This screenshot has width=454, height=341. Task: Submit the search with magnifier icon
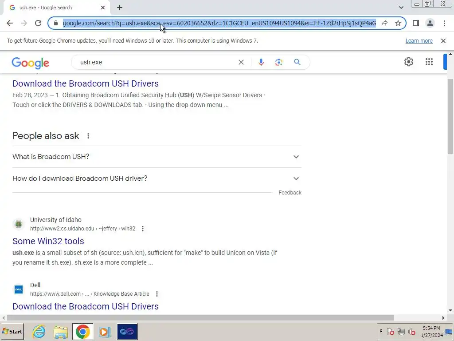(x=297, y=62)
